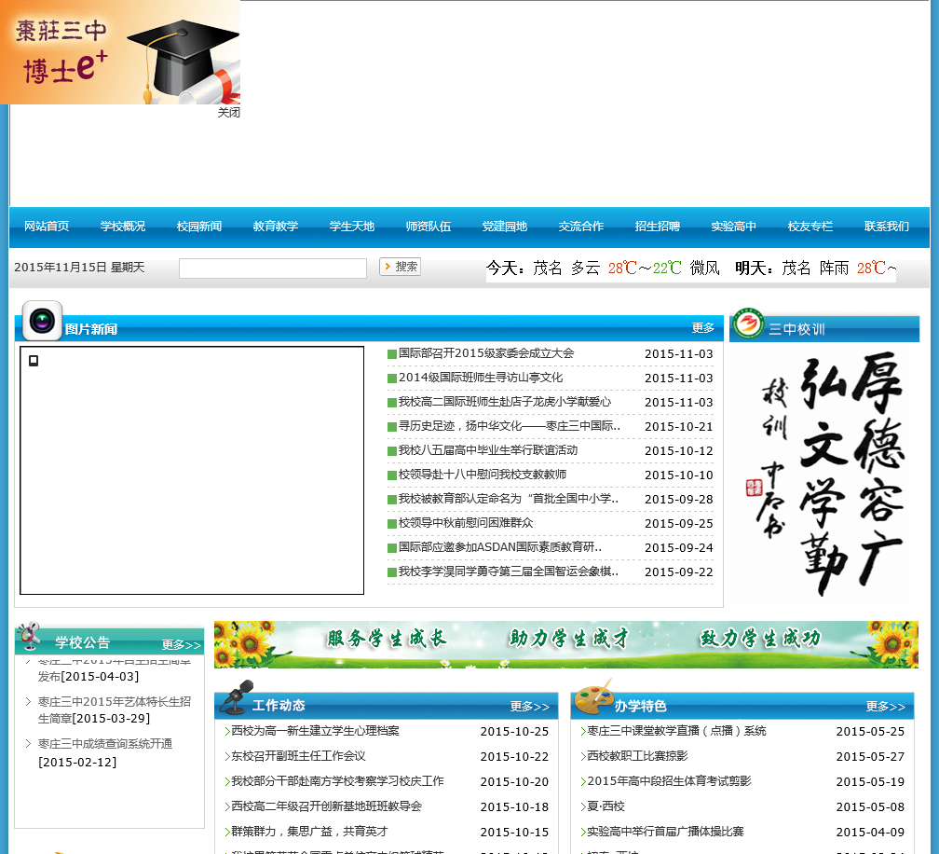Click the school motto calligraphy image

tap(824, 474)
